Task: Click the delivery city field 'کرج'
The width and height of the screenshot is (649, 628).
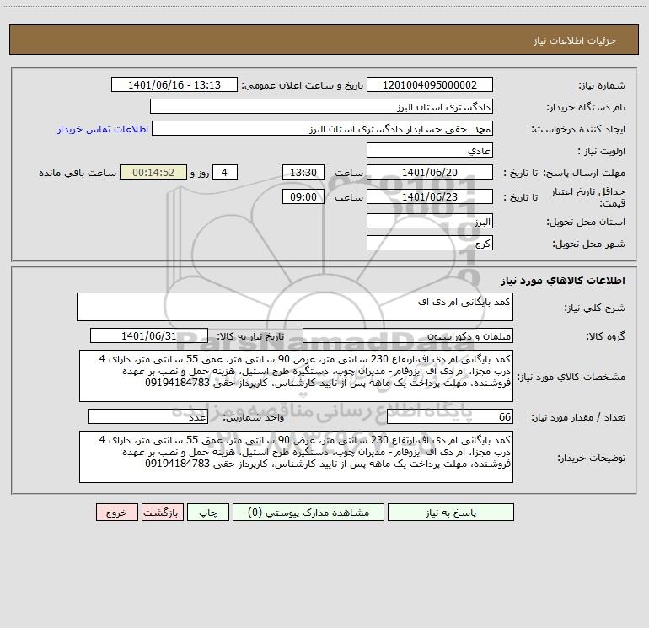Action: coord(430,243)
